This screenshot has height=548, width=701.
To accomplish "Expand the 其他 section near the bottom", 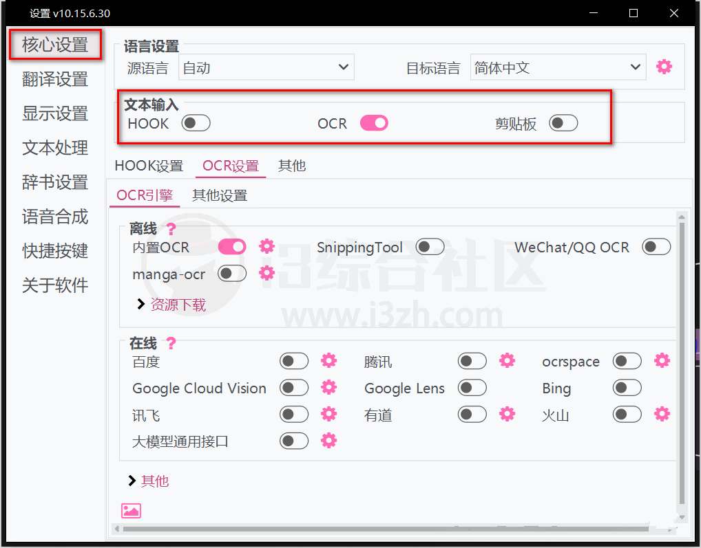I will point(154,481).
